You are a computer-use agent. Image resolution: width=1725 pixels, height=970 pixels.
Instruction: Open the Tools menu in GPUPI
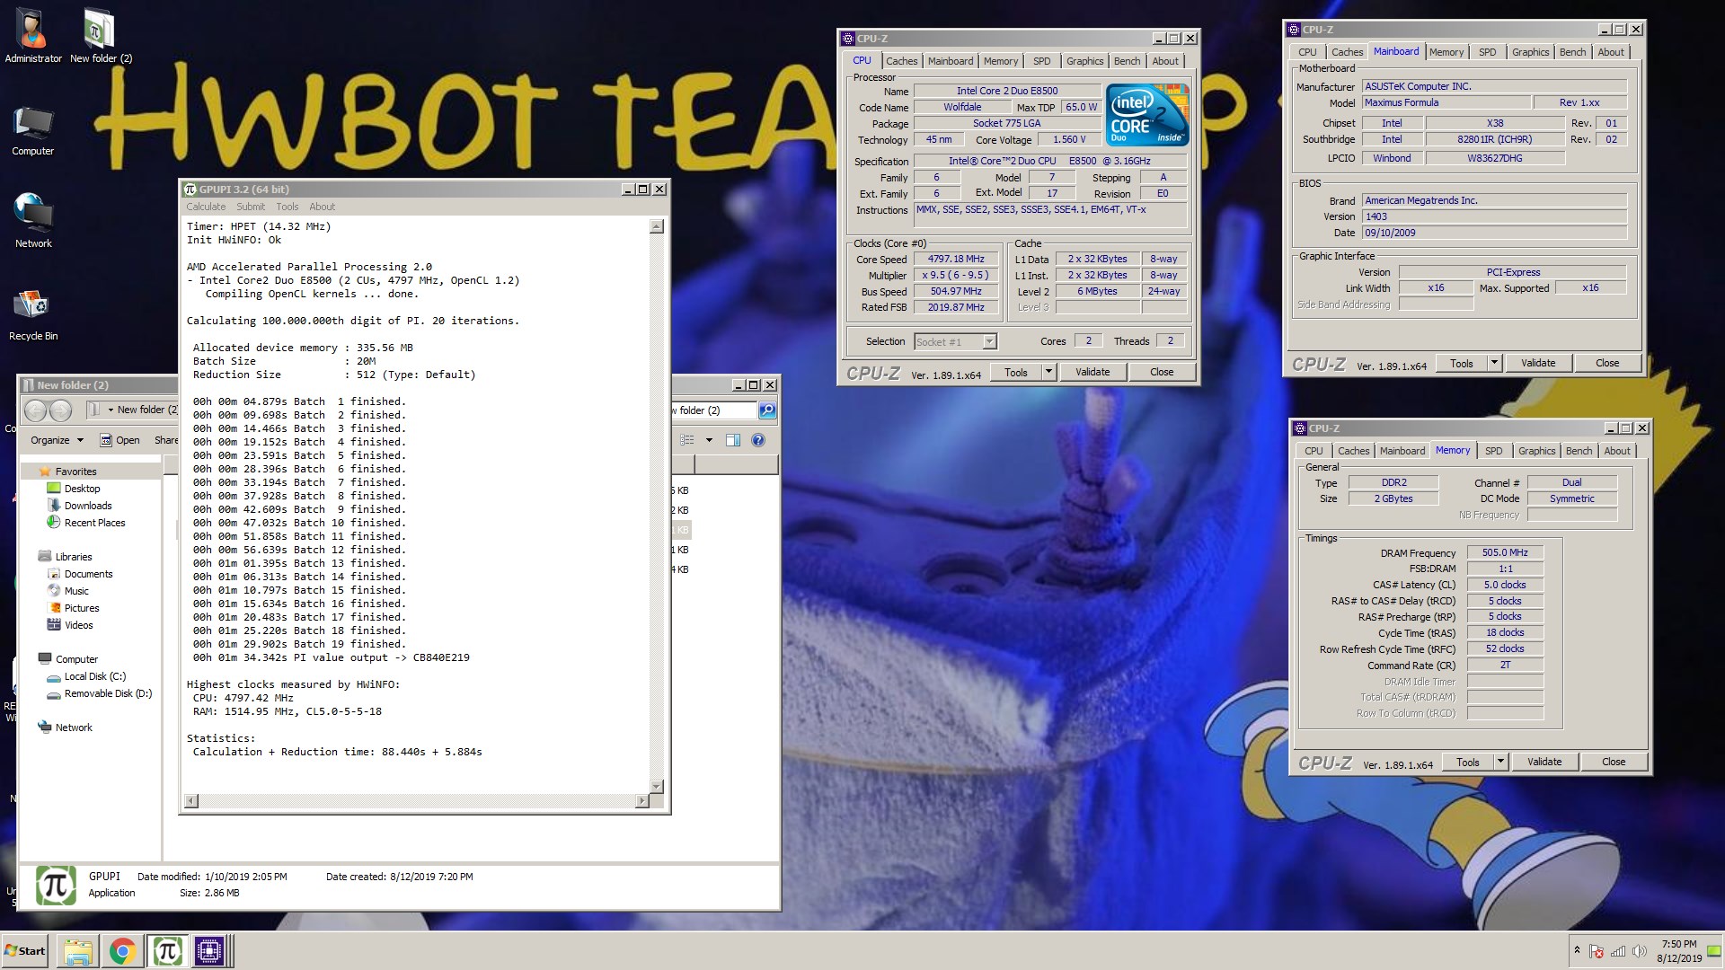click(x=287, y=207)
